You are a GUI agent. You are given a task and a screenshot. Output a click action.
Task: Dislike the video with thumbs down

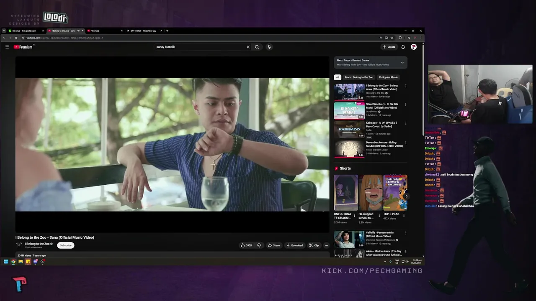259,245
